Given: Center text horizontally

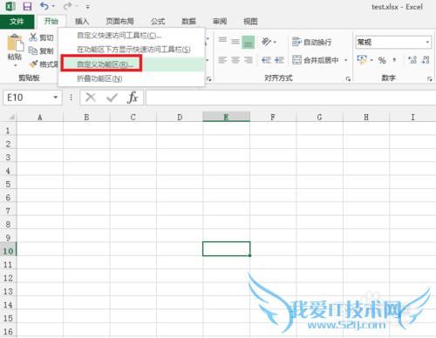Looking at the screenshot, I should (235, 60).
